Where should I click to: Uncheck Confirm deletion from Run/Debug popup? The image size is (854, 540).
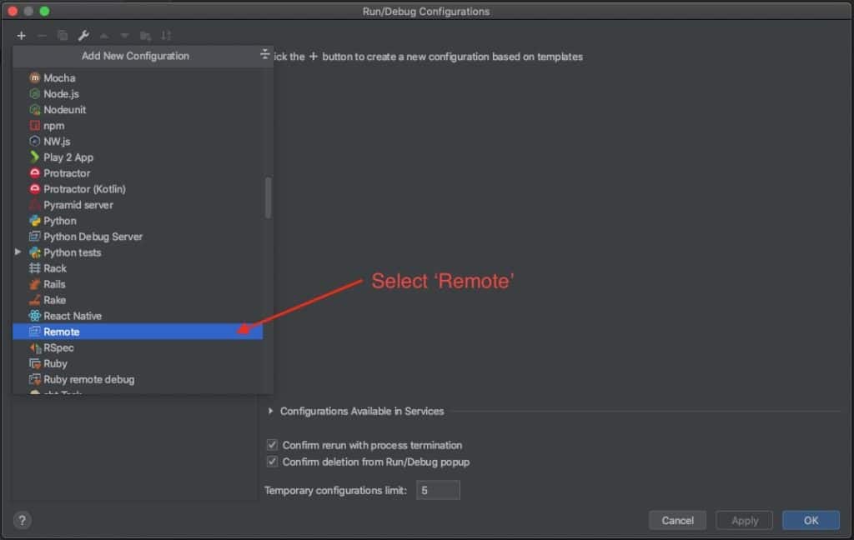[271, 461]
